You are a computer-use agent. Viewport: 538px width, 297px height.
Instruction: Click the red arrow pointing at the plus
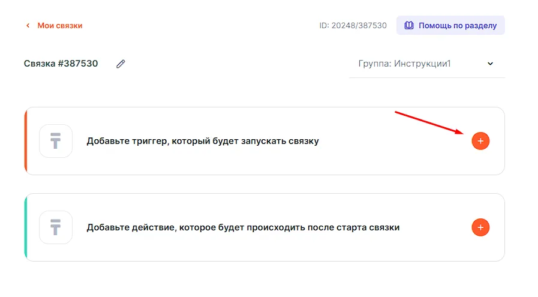coord(429,122)
